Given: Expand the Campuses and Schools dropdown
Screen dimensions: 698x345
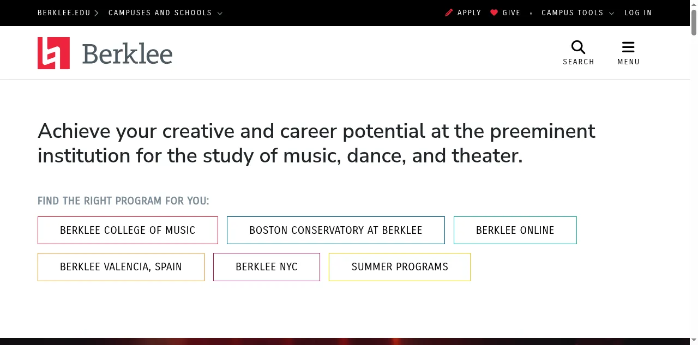Looking at the screenshot, I should pos(165,13).
